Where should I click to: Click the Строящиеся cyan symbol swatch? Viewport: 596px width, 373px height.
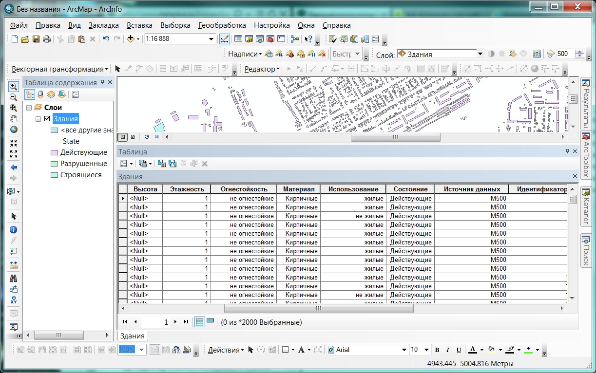click(54, 175)
